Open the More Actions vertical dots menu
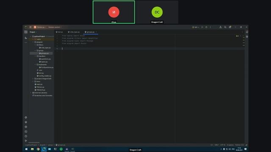The width and height of the screenshot is (271, 152). click(210, 27)
